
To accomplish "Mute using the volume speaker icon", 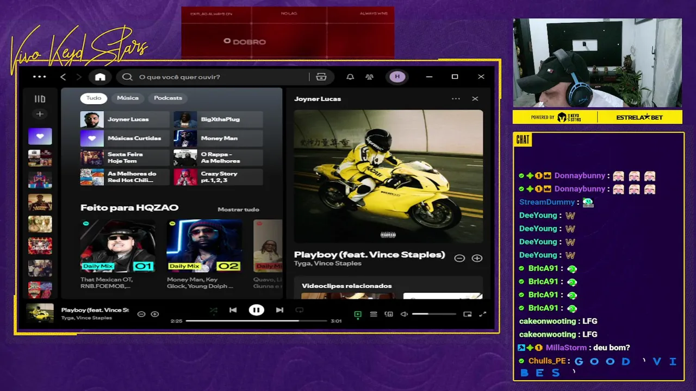I will pyautogui.click(x=404, y=314).
